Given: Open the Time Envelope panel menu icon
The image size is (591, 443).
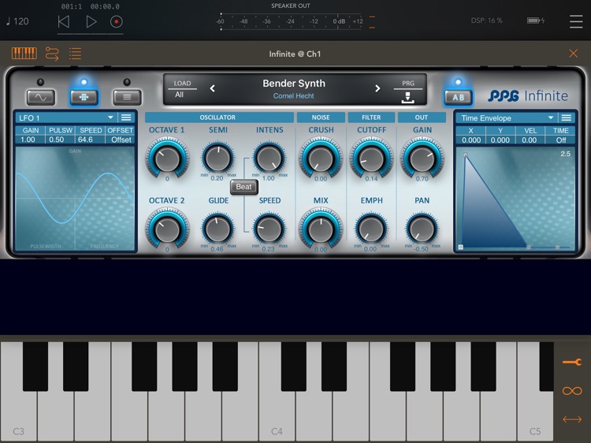Looking at the screenshot, I should click(x=566, y=118).
